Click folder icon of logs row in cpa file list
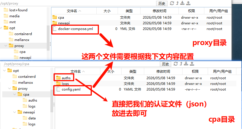The image size is (242, 129). tap(58, 83)
